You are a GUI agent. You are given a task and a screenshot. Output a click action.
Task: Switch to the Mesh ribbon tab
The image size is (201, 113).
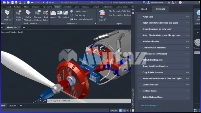pyautogui.click(x=26, y=7)
